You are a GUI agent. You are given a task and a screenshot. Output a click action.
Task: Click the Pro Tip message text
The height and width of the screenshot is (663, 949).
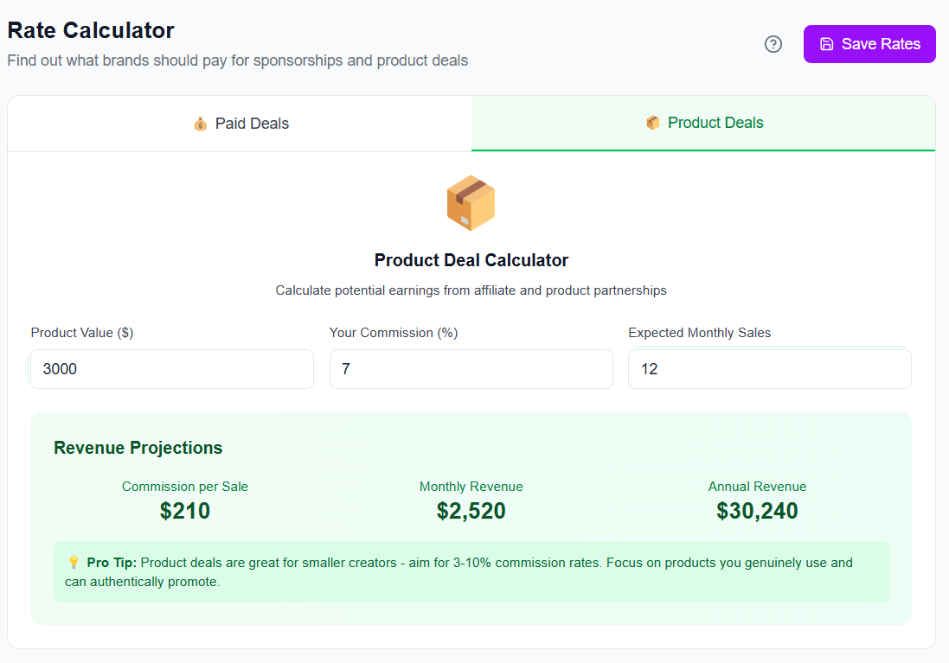click(x=471, y=572)
